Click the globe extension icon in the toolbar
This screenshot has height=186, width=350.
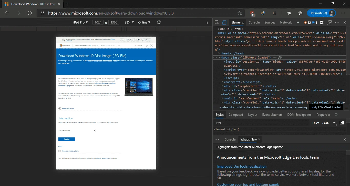[x=263, y=13]
